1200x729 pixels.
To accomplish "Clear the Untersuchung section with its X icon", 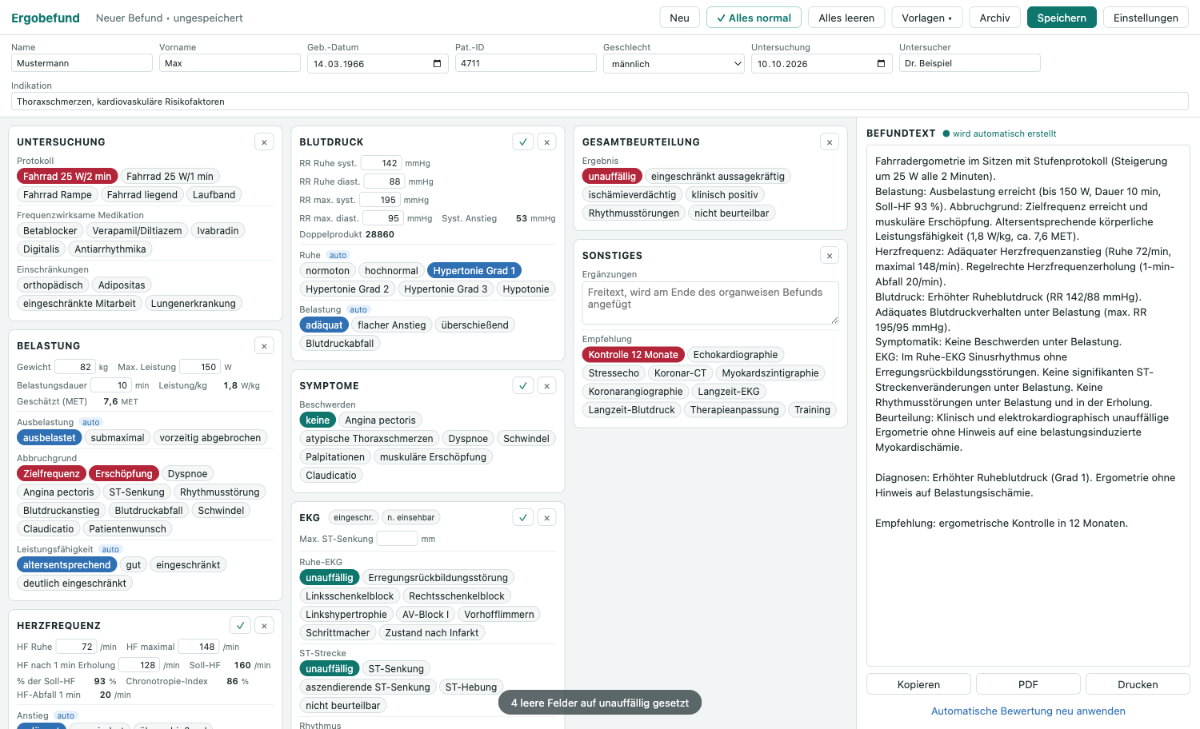I will tap(264, 141).
